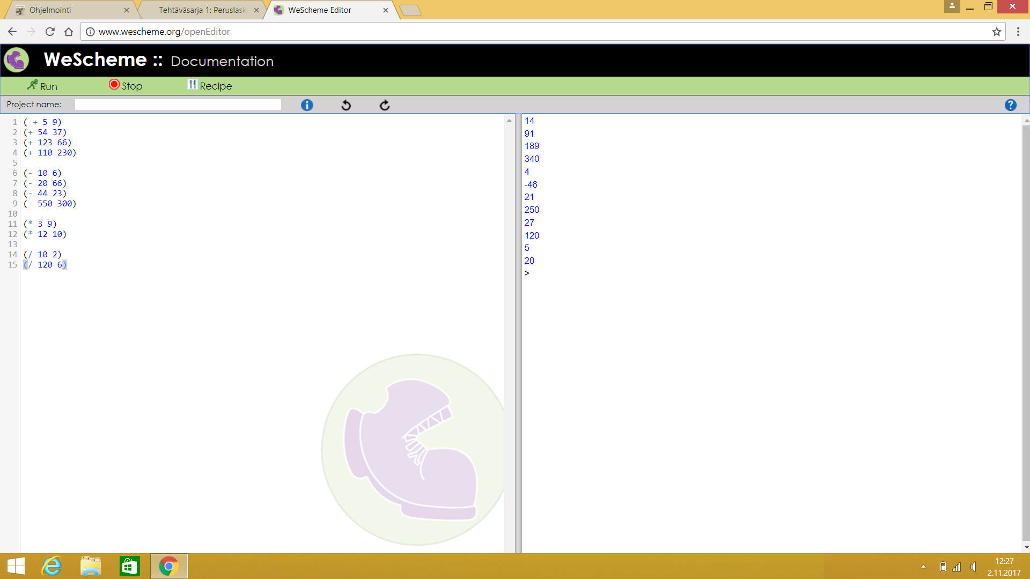Screen dimensions: 1030x579
Task: Bookmark page with star icon
Action: (996, 32)
